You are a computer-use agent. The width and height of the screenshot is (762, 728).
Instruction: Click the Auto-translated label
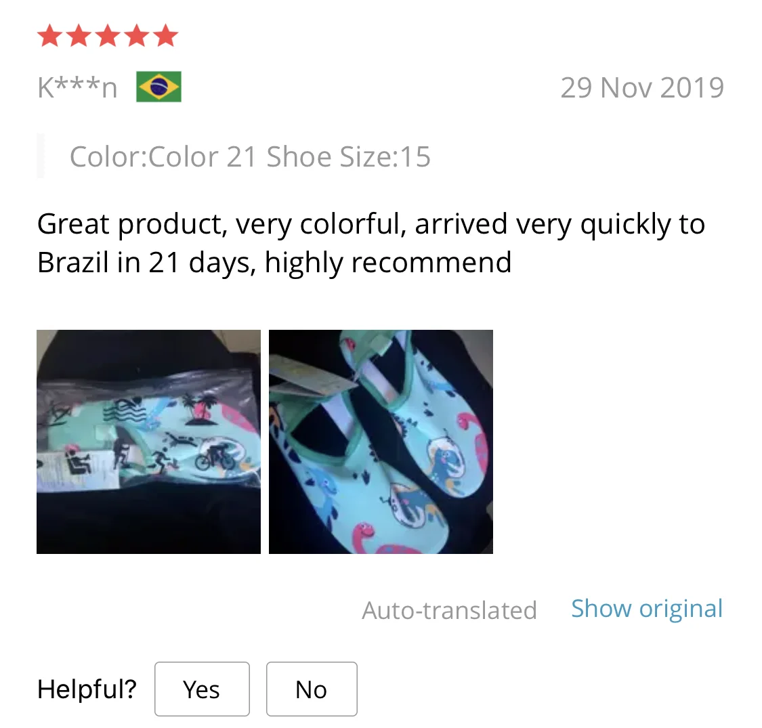450,610
